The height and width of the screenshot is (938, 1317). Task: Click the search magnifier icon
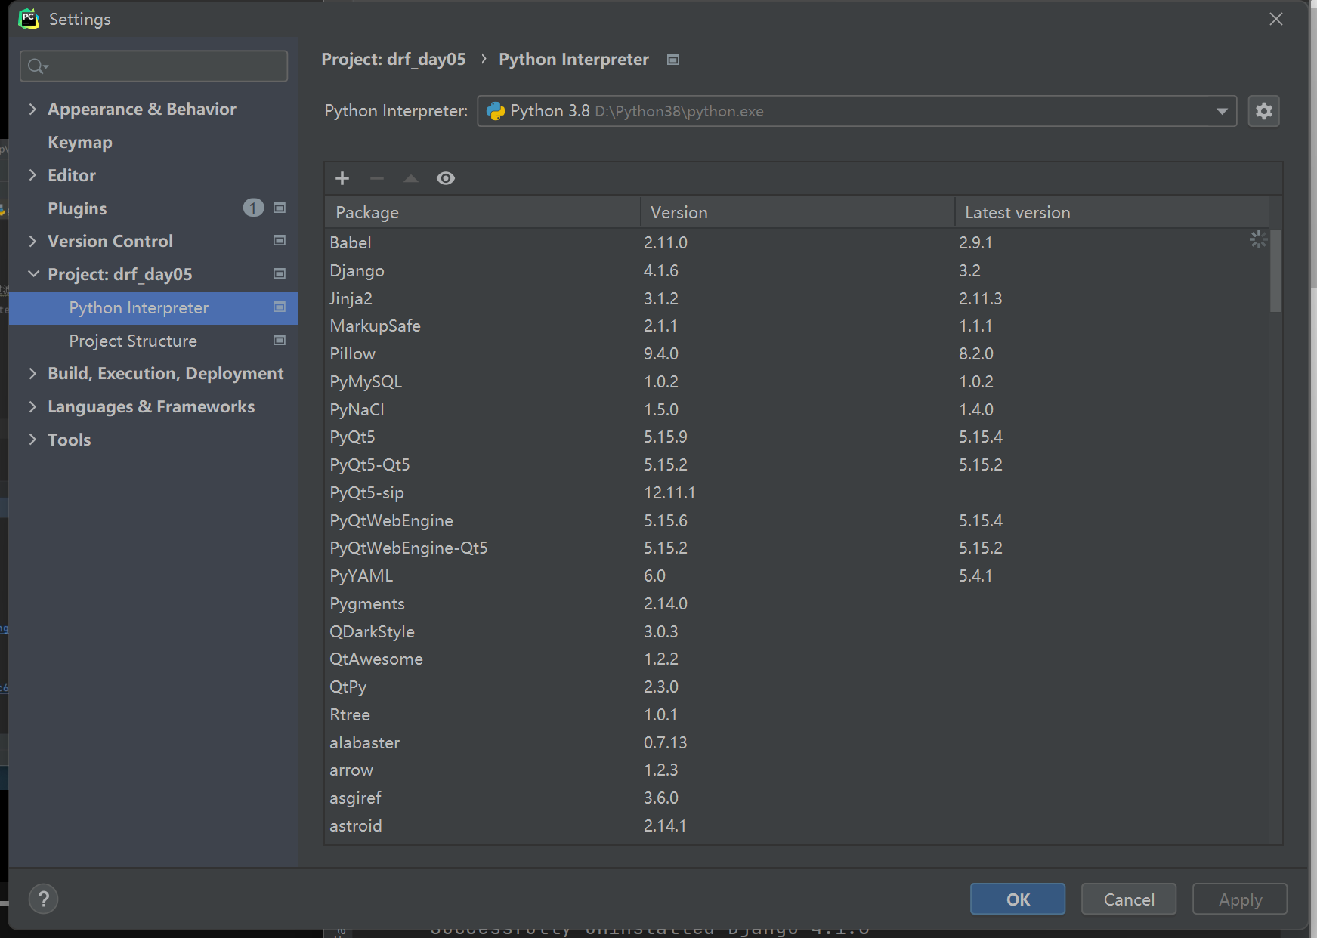pyautogui.click(x=37, y=66)
